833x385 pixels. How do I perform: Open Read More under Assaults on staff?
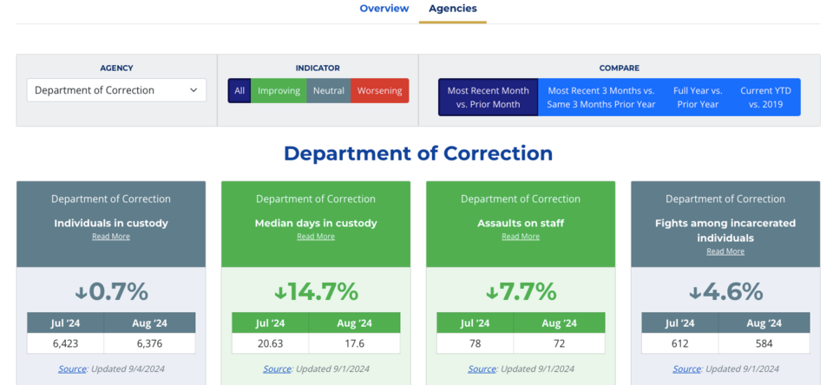(x=521, y=237)
